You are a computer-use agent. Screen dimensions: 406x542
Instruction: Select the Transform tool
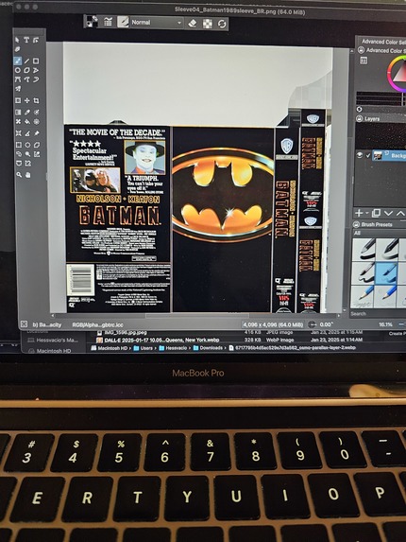click(18, 100)
